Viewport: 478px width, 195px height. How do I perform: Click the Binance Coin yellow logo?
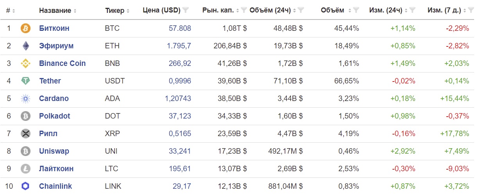25,64
